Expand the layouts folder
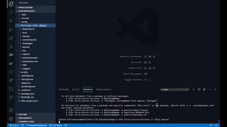Image resolution: width=227 pixels, height=127 pixels. pyautogui.click(x=35, y=47)
